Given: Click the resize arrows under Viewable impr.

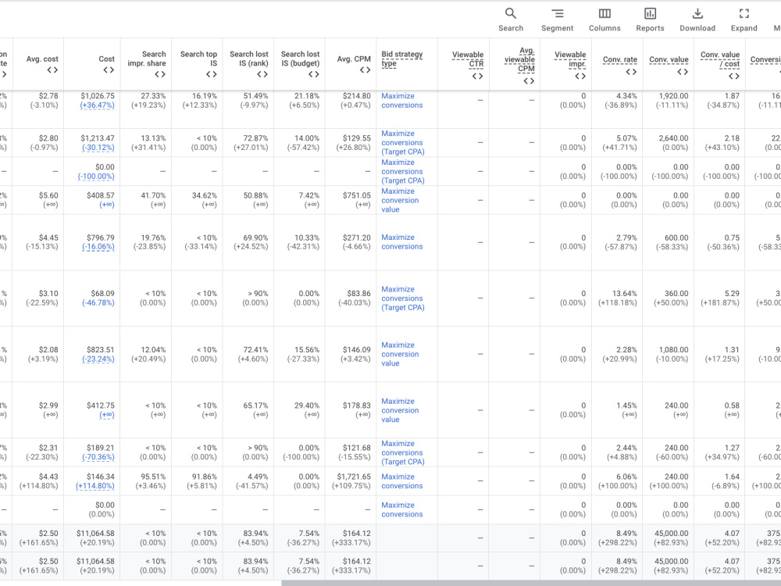Looking at the screenshot, I should pyautogui.click(x=580, y=77).
